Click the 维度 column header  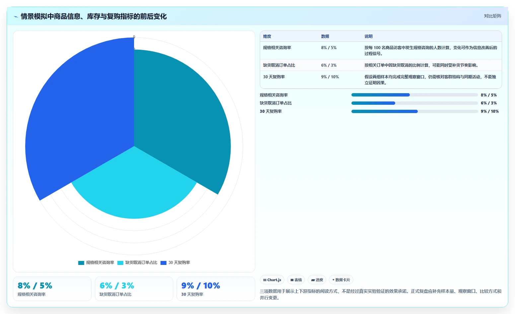coord(267,36)
